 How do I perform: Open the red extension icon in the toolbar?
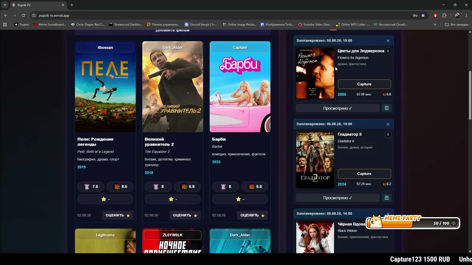coord(435,15)
